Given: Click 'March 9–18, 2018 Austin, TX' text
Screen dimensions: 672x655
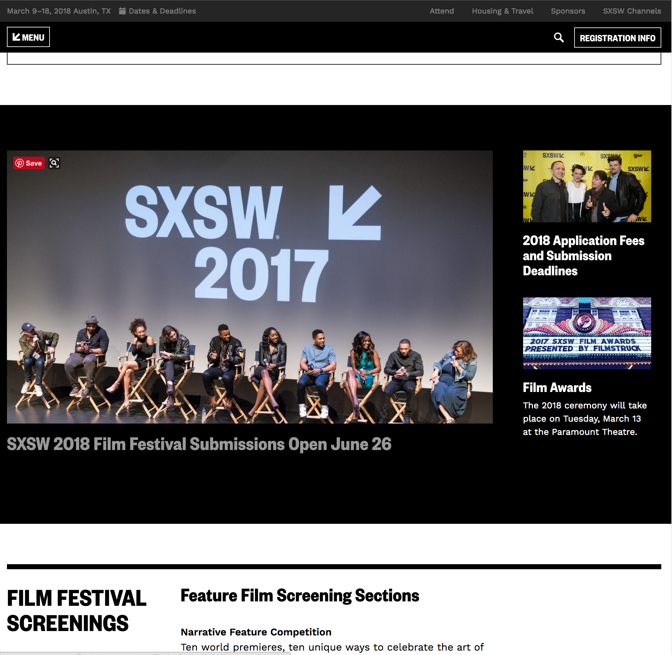Looking at the screenshot, I should click(59, 11).
